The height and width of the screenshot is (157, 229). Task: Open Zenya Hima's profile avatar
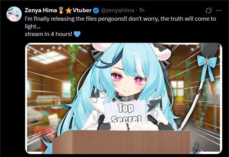[x=14, y=14]
